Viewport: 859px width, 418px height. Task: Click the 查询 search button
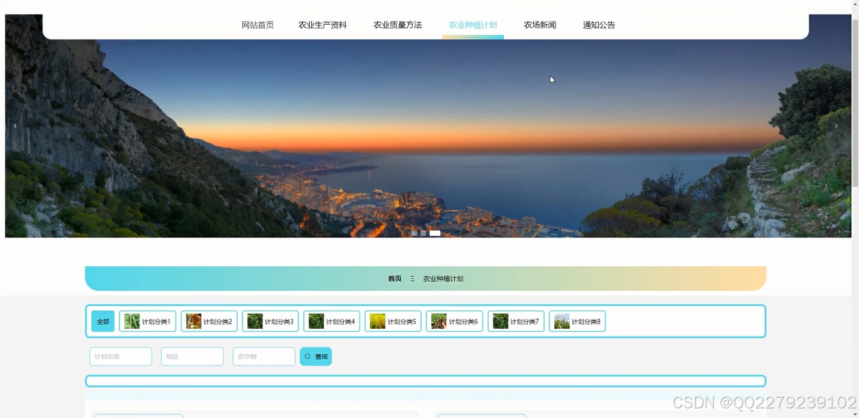(315, 356)
